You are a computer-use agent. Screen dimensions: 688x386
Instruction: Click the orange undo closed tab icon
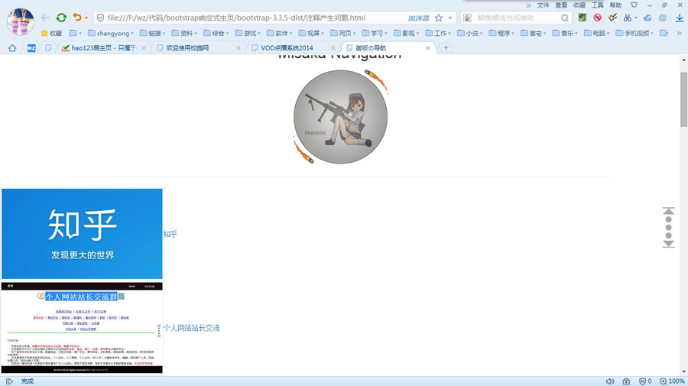pos(77,17)
